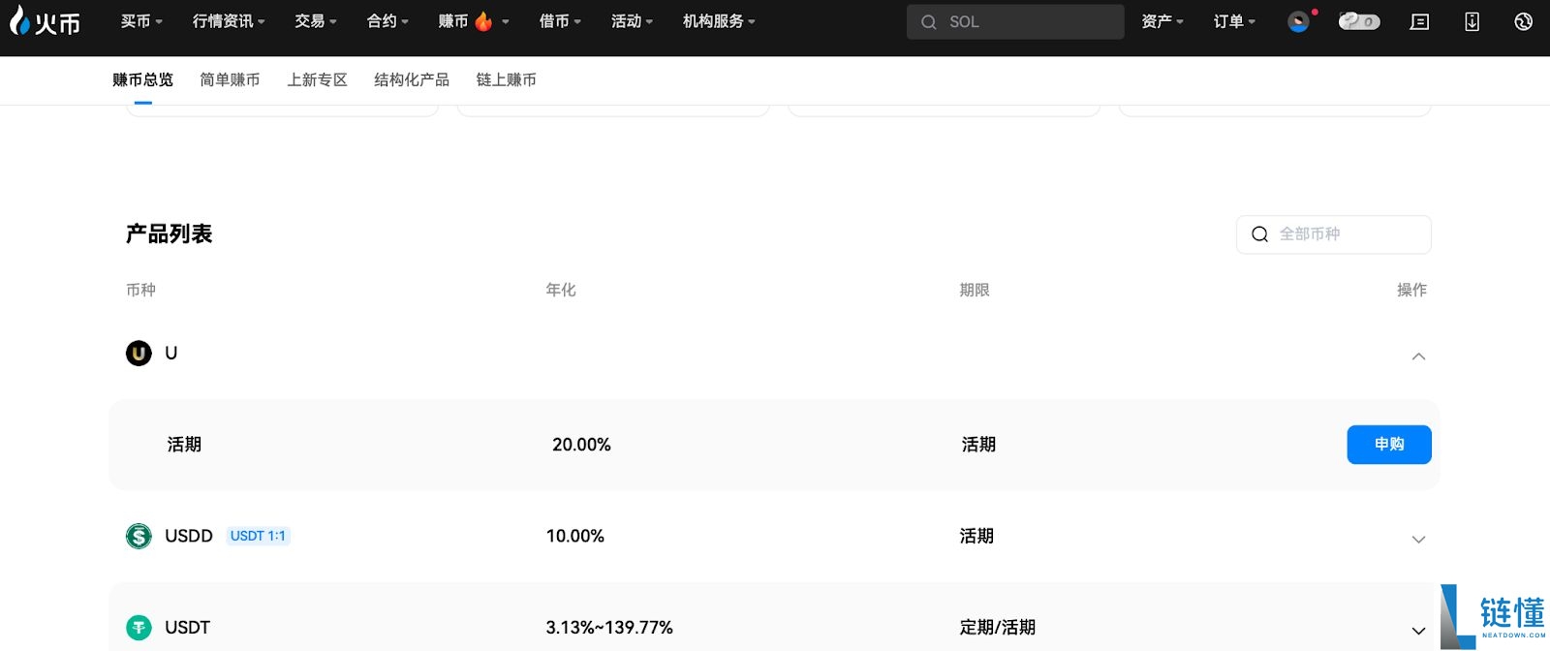Click the flame icon next to 赚币
1550x651 pixels.
coord(483,21)
